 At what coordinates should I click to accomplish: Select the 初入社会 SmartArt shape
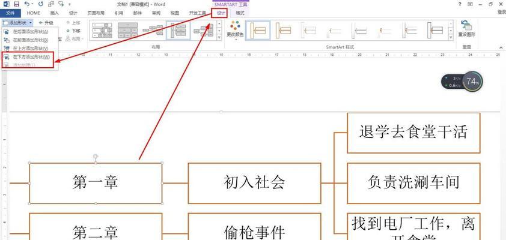click(254, 183)
